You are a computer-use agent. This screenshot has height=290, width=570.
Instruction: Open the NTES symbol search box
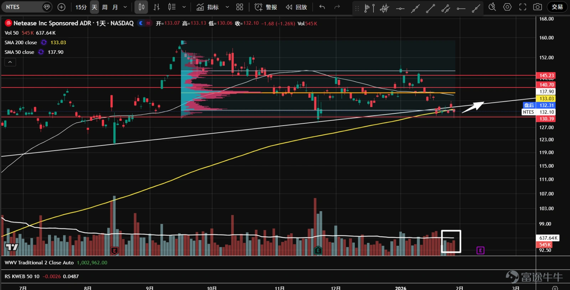[27, 7]
